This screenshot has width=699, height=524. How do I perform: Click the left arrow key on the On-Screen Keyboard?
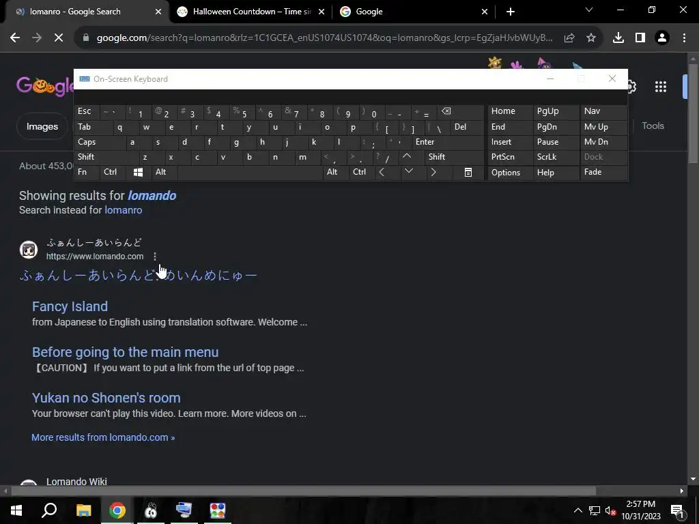(382, 173)
